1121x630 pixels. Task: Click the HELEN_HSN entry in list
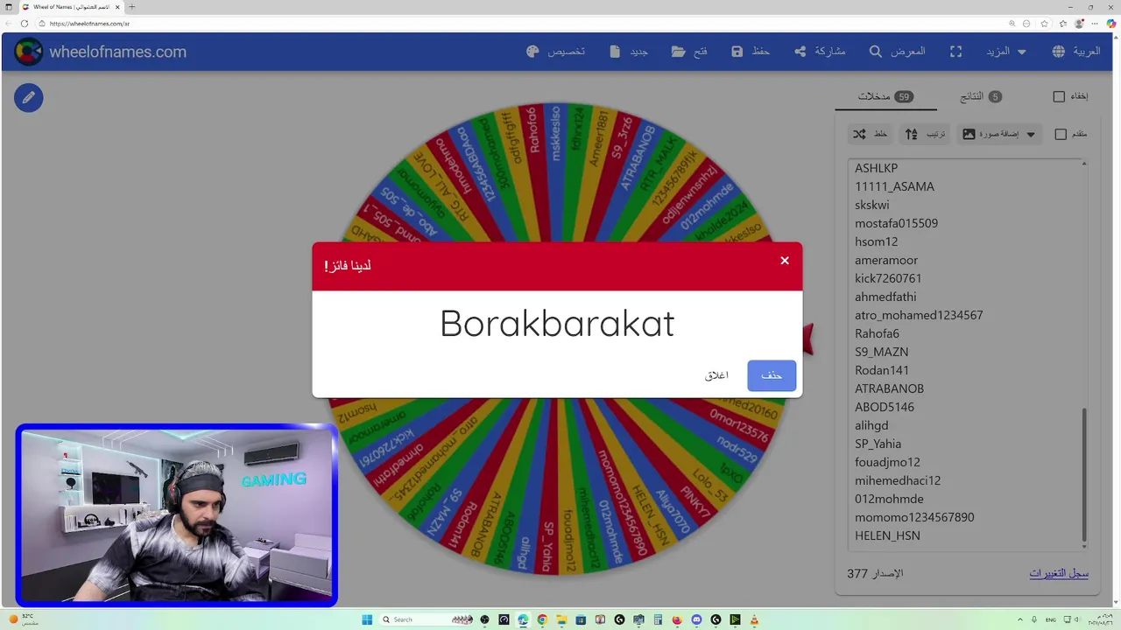pyautogui.click(x=887, y=535)
